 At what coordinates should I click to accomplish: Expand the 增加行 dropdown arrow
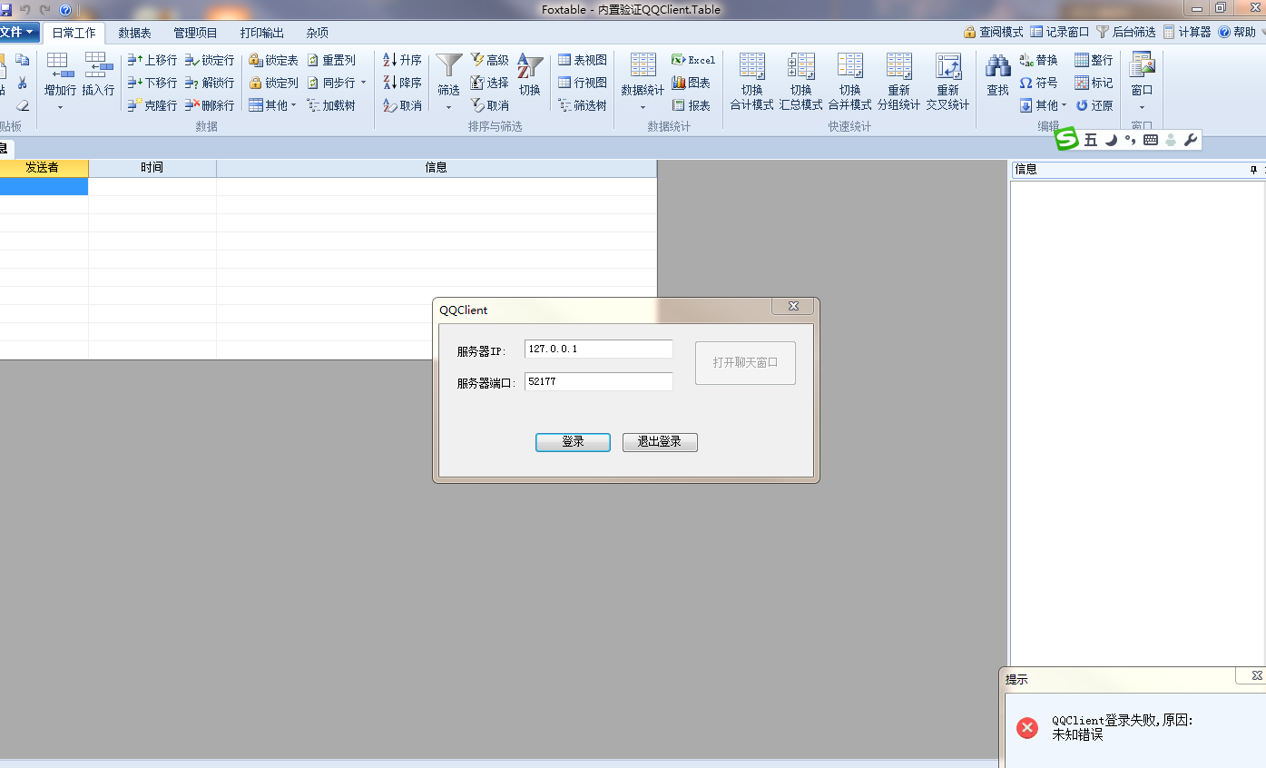pyautogui.click(x=60, y=107)
